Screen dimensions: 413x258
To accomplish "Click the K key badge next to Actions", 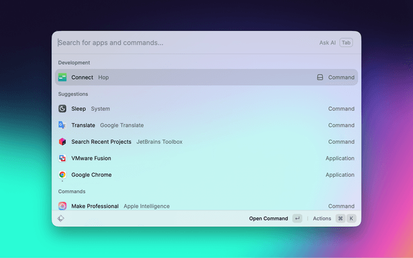I will coord(352,219).
